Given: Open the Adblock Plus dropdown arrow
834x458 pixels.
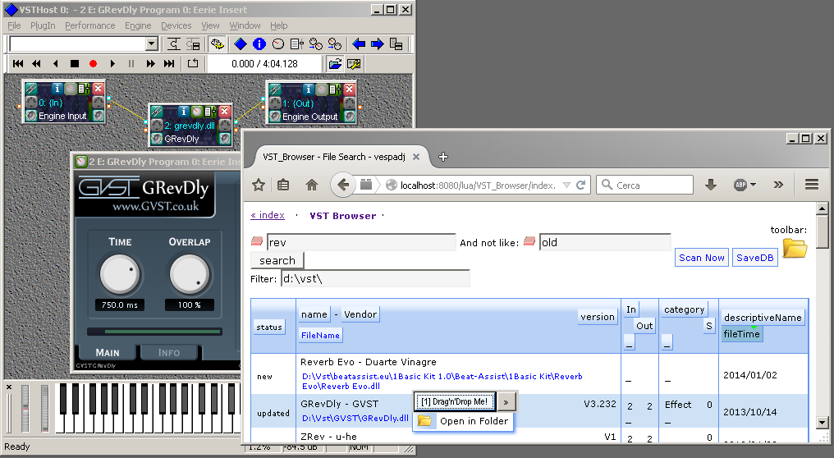Looking at the screenshot, I should tap(753, 185).
